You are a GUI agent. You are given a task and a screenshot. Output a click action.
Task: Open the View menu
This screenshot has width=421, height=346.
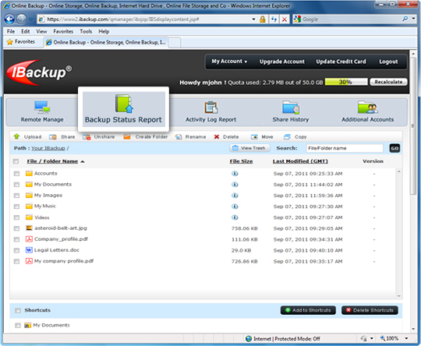pyautogui.click(x=41, y=31)
